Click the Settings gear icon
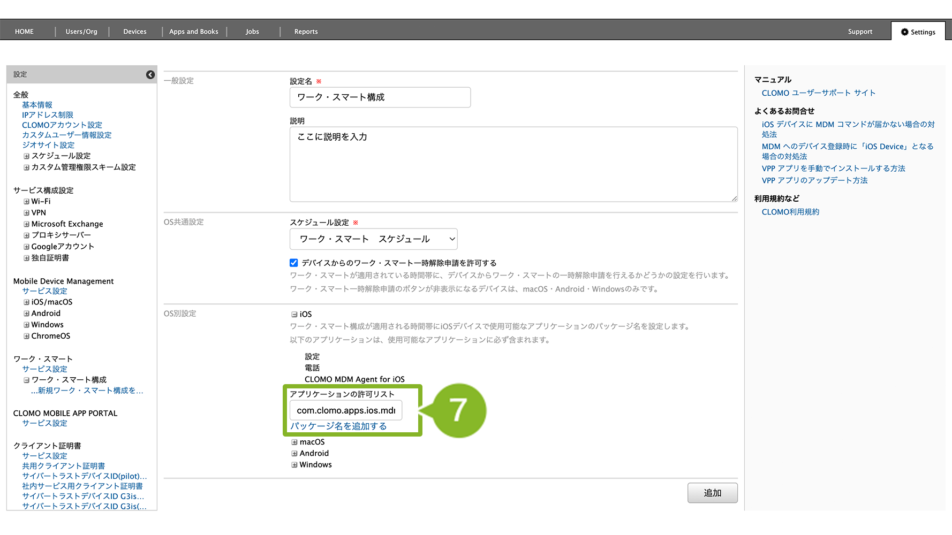The height and width of the screenshot is (535, 952). pyautogui.click(x=904, y=32)
